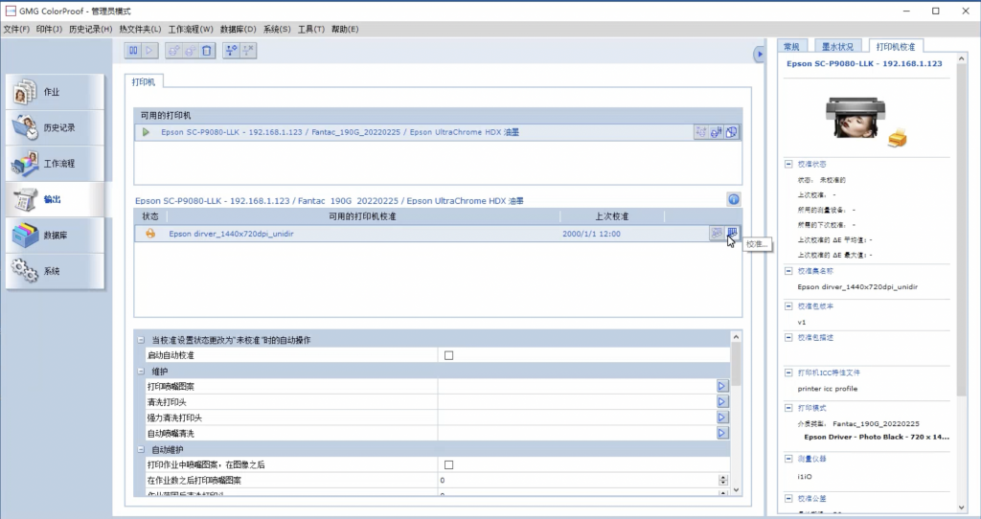
Task: Open the 工具(T) menu
Action: 311,29
